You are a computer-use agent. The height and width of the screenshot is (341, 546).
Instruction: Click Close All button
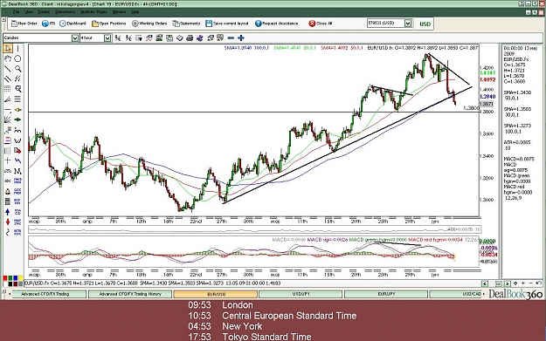(x=321, y=24)
